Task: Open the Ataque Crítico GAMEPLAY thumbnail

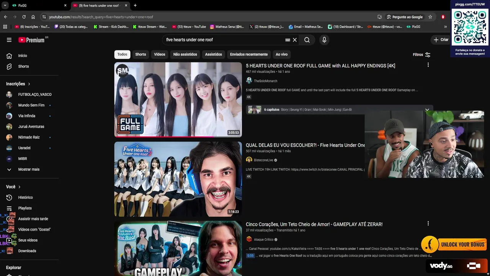Action: 178,248
